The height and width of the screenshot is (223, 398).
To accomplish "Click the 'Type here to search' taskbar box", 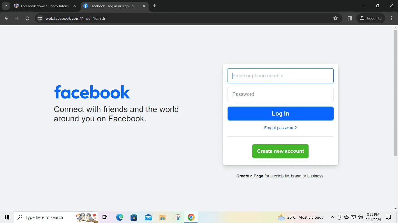I will (56, 217).
